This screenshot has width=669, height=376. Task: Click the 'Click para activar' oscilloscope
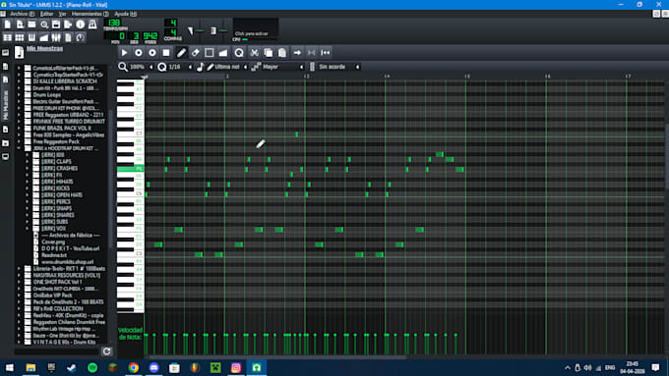(256, 28)
